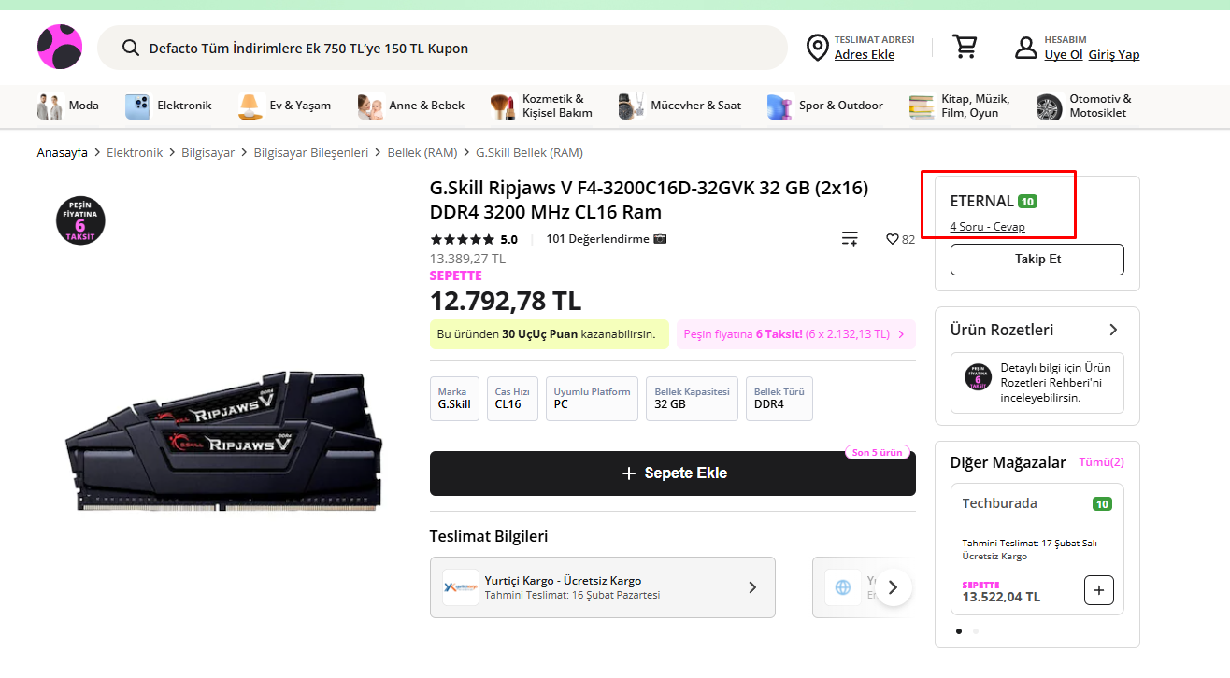Expand the Ürün Rozetleri section chevron

pos(1113,330)
